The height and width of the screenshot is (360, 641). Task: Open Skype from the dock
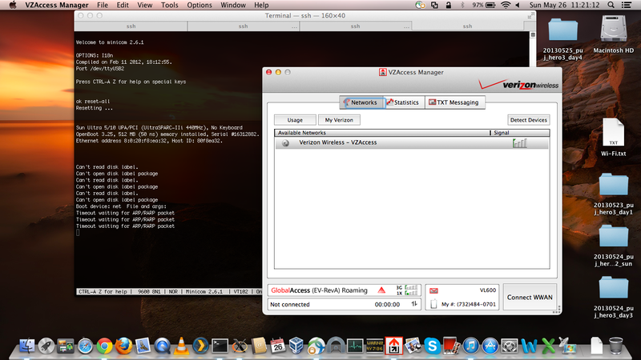[431, 346]
